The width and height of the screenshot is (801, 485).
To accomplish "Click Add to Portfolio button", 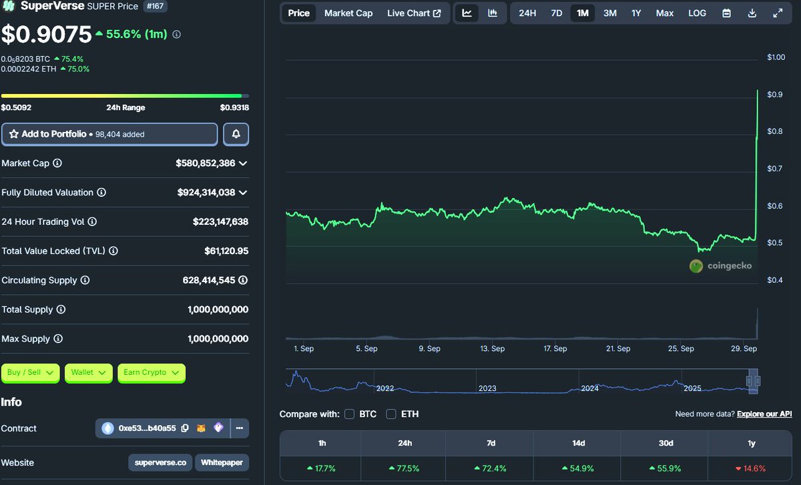I will click(110, 134).
